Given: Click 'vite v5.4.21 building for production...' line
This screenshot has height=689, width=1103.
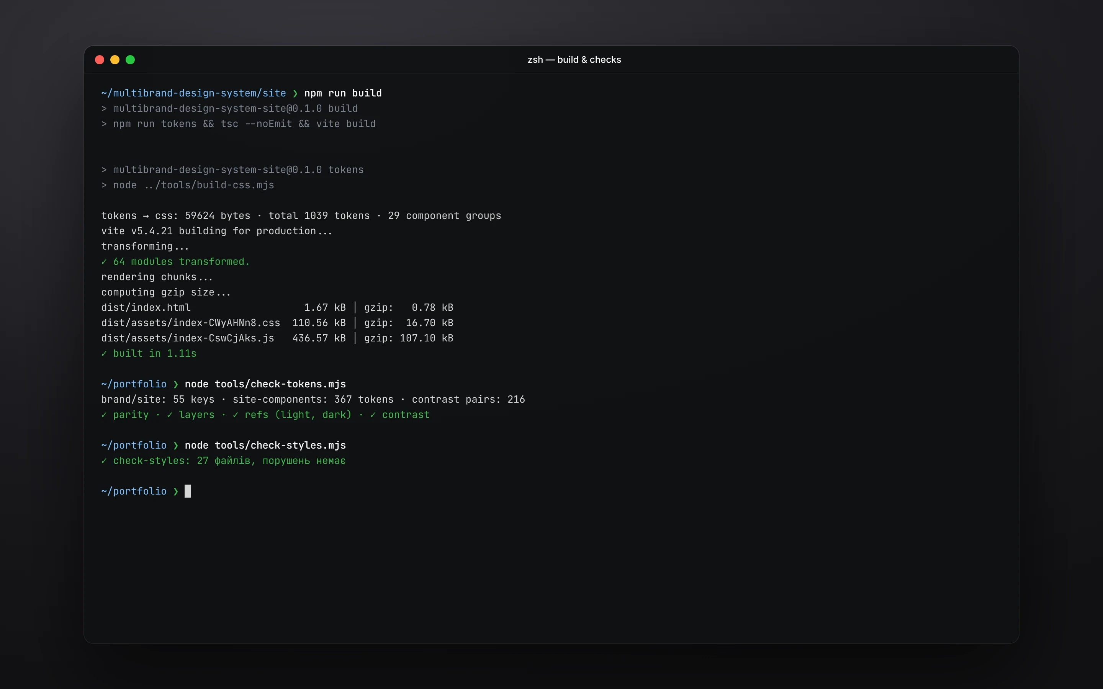Looking at the screenshot, I should pyautogui.click(x=216, y=231).
